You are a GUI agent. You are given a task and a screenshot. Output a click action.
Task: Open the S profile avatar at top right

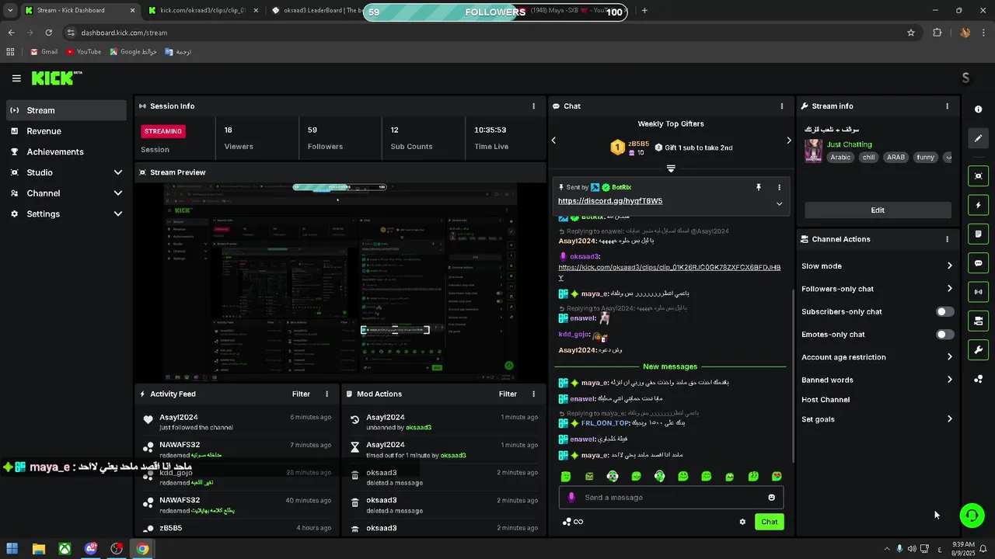[x=965, y=78]
